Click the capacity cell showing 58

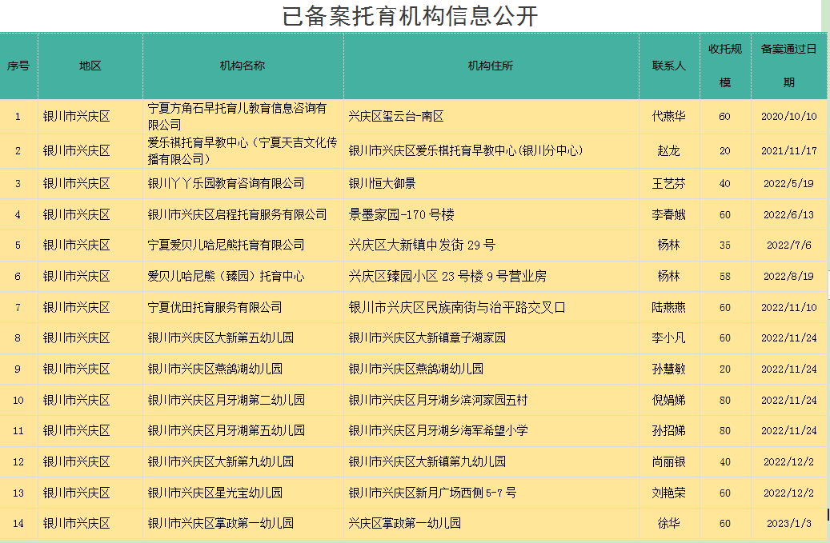coord(724,276)
